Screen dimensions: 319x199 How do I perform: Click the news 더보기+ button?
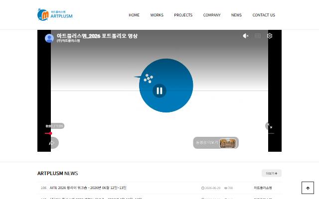[x=271, y=173]
